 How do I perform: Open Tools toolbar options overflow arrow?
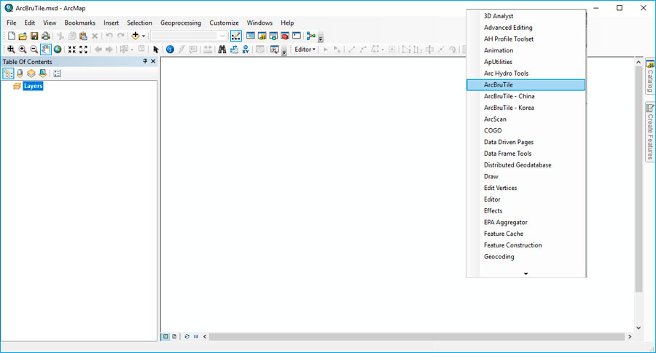pos(284,52)
